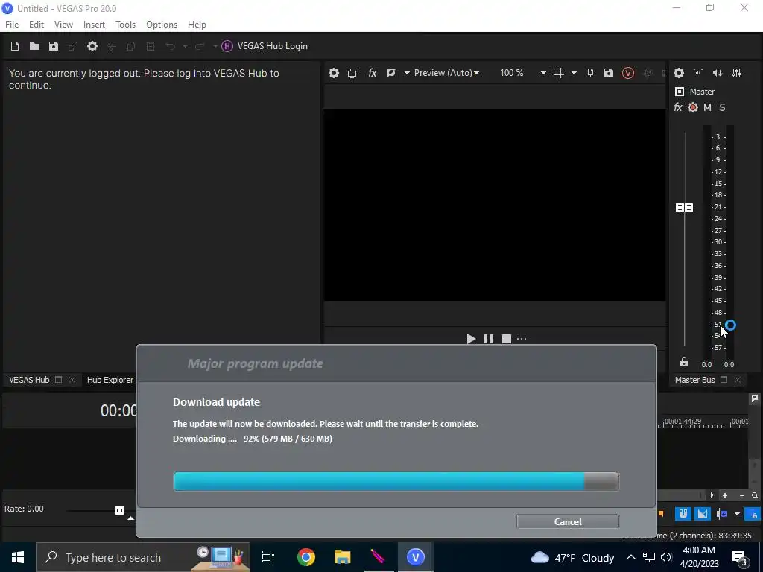Image resolution: width=763 pixels, height=572 pixels.
Task: Click the Downmix Output icon in Master Bus
Action: [698, 72]
